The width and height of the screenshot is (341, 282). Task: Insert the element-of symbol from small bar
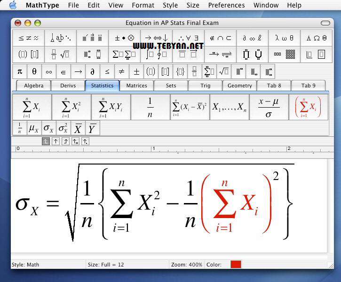pyautogui.click(x=63, y=71)
